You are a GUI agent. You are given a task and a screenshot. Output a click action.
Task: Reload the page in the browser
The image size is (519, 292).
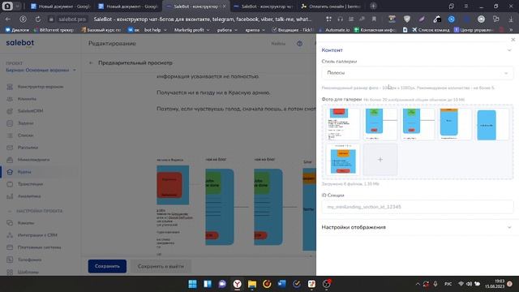point(38,19)
